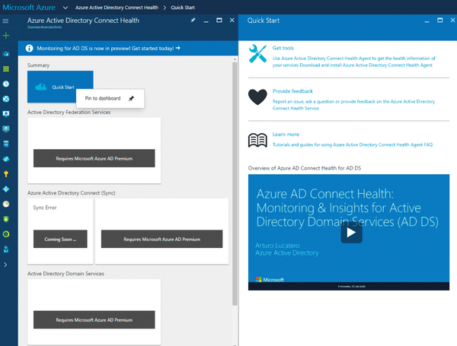
Task: Click the Connect Health blade vertical scrollbar
Action: click(235, 183)
